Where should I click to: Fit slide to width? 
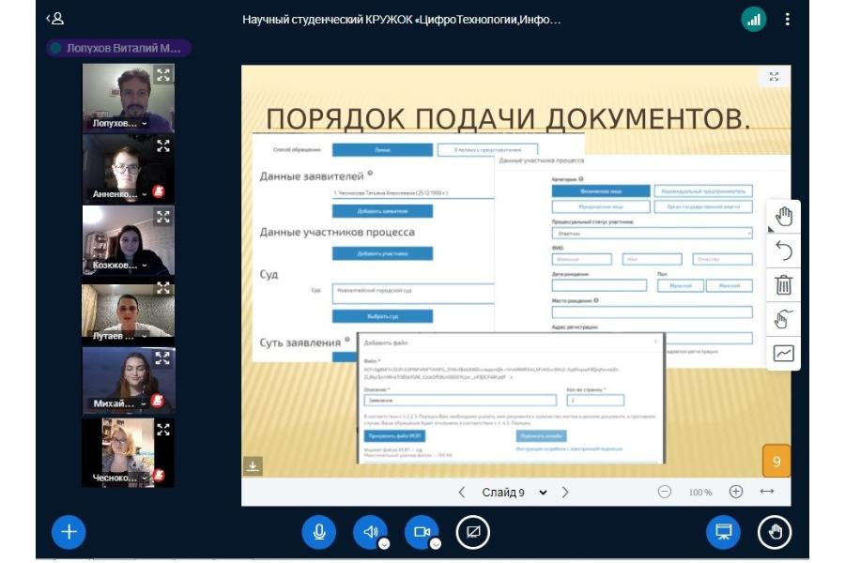click(x=767, y=492)
